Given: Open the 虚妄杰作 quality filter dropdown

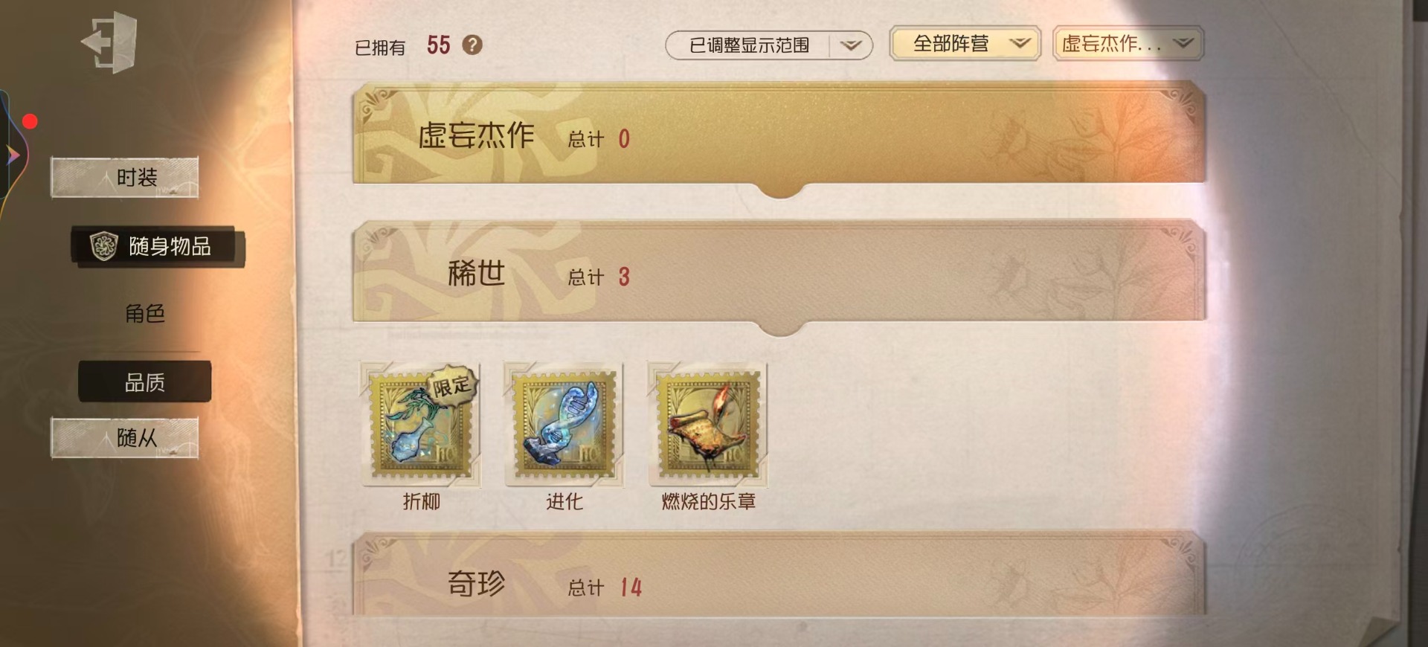Looking at the screenshot, I should pos(1128,44).
